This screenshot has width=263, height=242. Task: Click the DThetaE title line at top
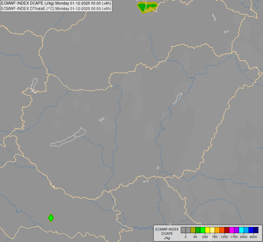point(56,9)
